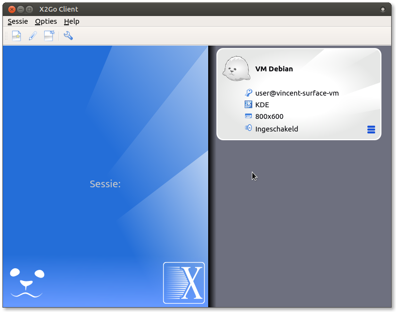The height and width of the screenshot is (312, 396).
Task: Click the display resolution icon
Action: click(248, 116)
